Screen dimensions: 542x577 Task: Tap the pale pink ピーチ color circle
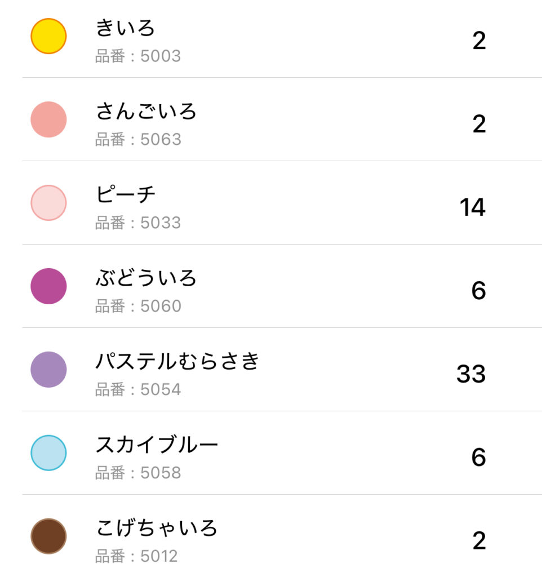click(48, 203)
